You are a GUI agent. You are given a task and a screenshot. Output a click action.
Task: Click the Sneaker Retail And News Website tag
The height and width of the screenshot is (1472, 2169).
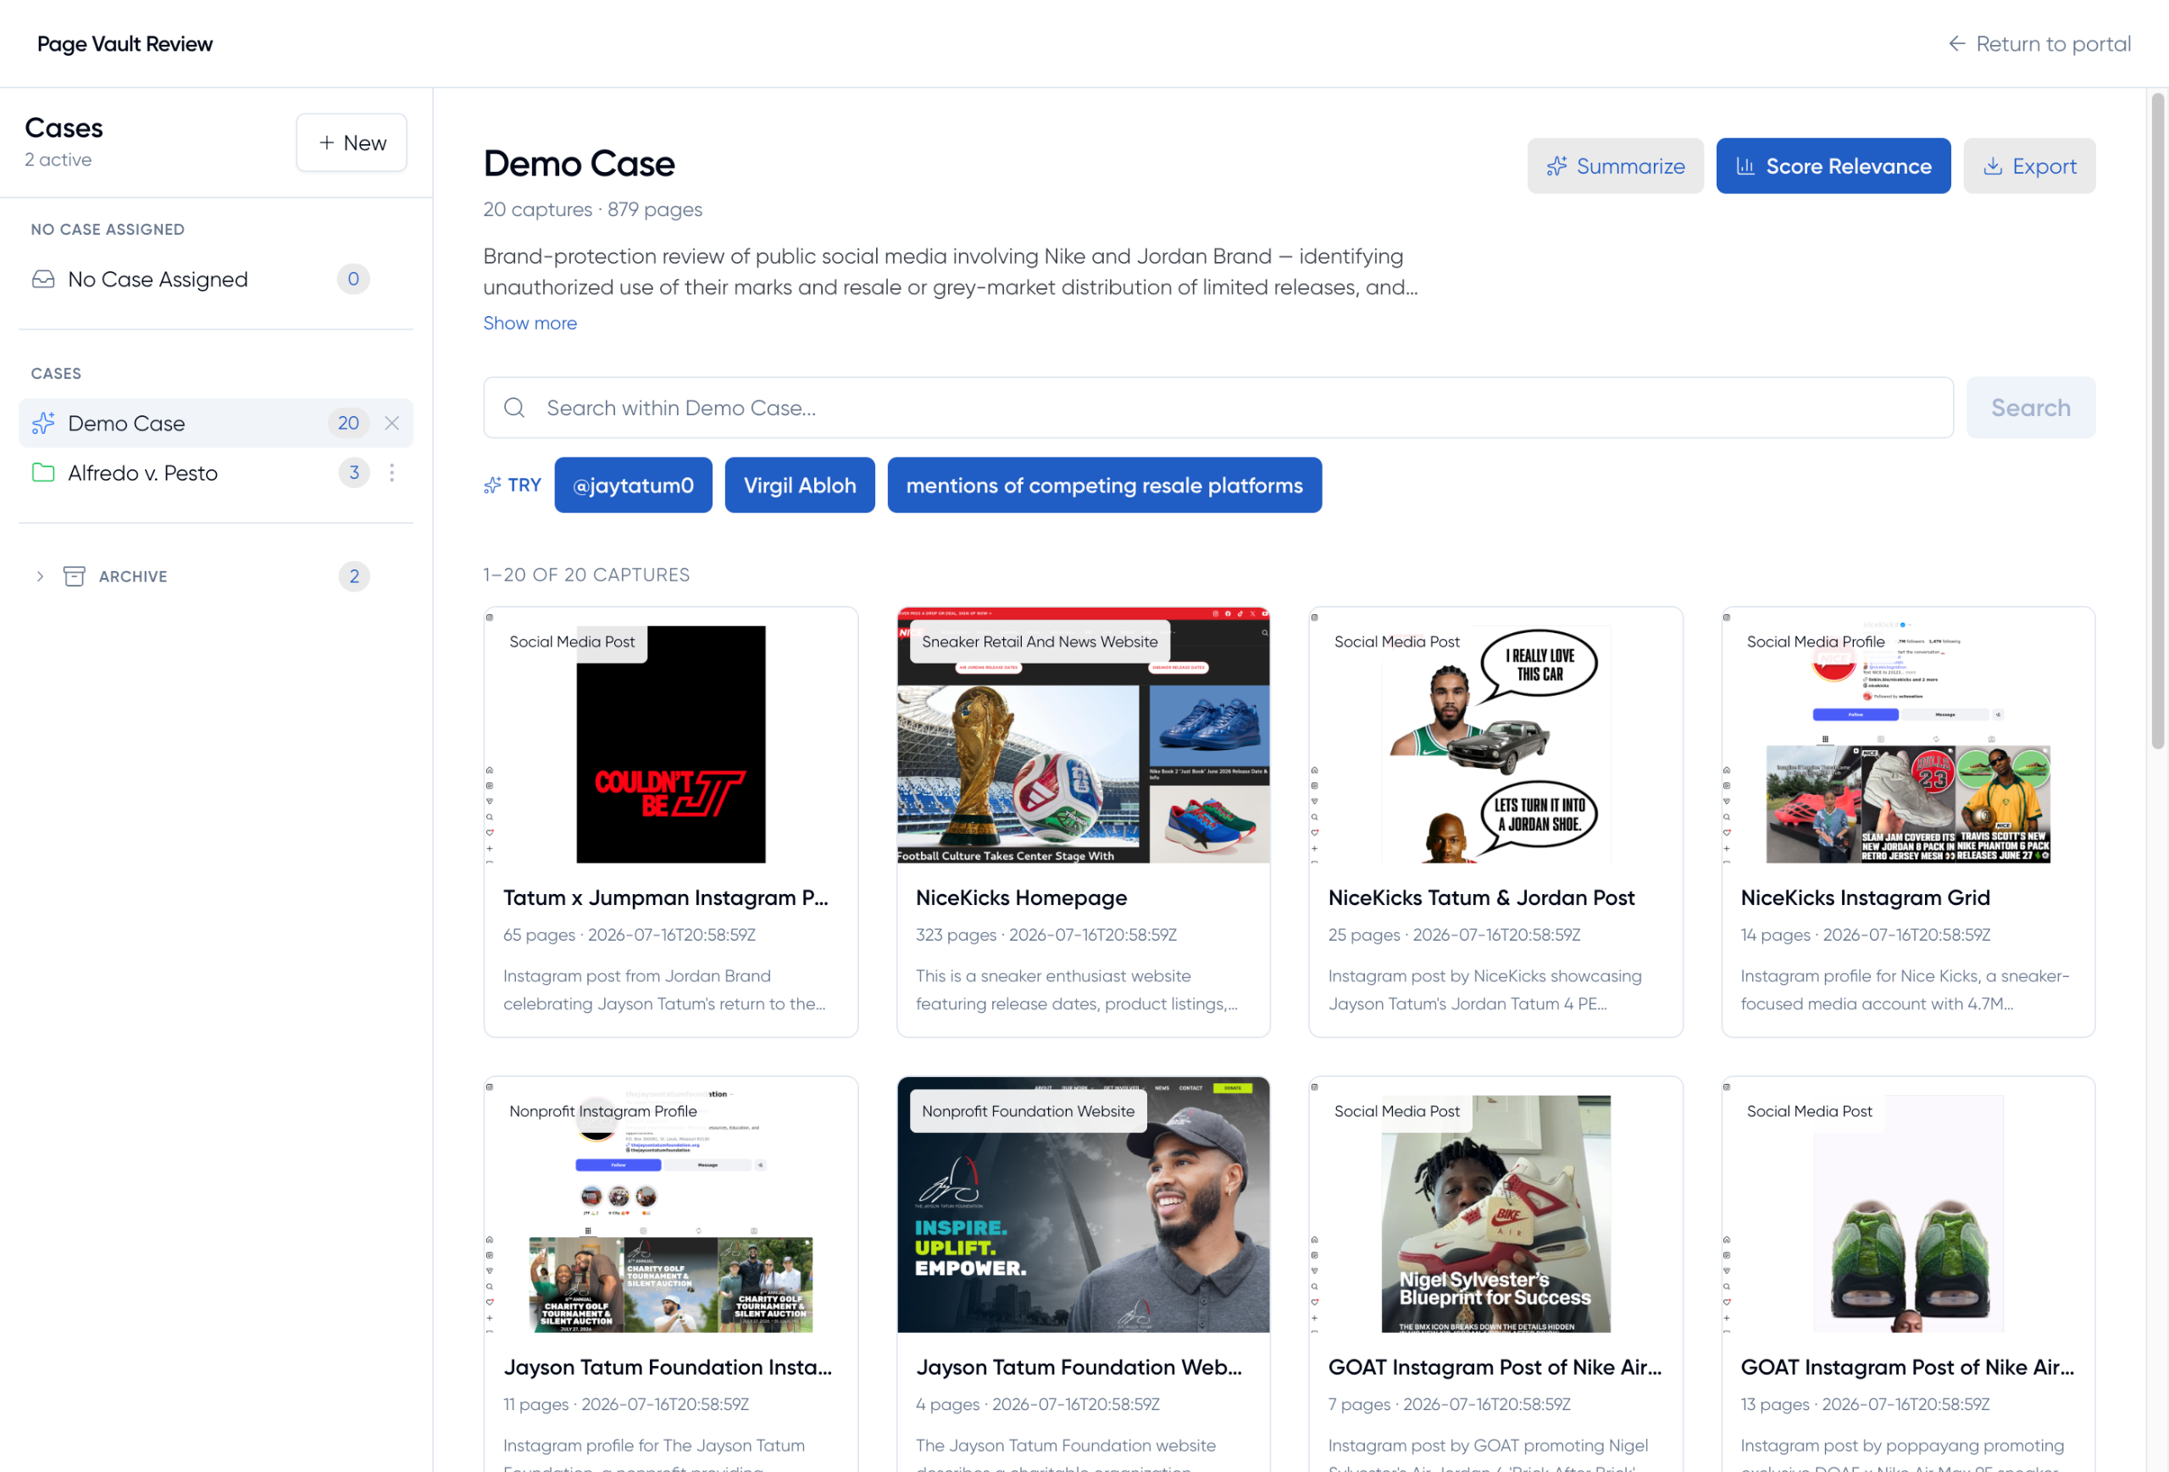pos(1040,642)
